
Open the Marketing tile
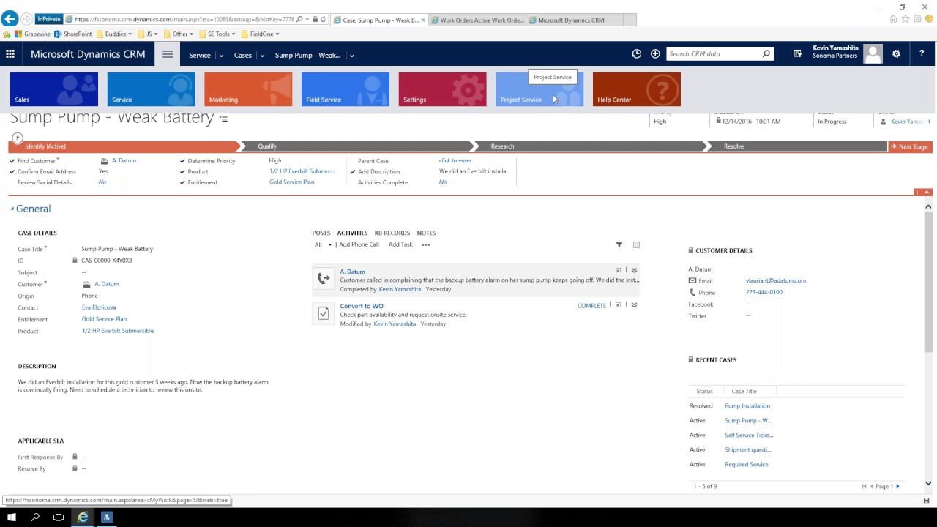tap(248, 89)
